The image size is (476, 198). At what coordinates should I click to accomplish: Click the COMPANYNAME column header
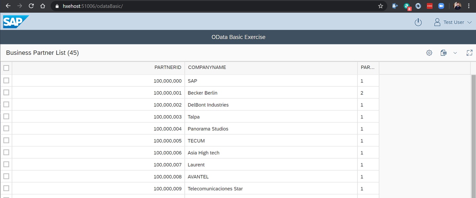pos(271,68)
